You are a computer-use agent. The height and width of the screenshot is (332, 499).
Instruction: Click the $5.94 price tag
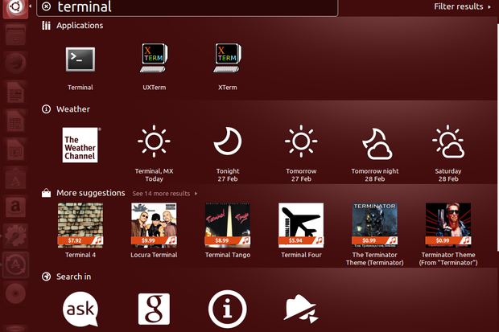coord(301,240)
